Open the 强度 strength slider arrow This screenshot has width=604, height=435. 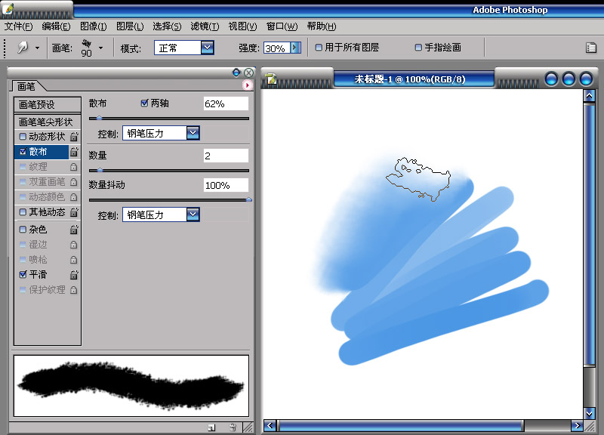[x=295, y=48]
